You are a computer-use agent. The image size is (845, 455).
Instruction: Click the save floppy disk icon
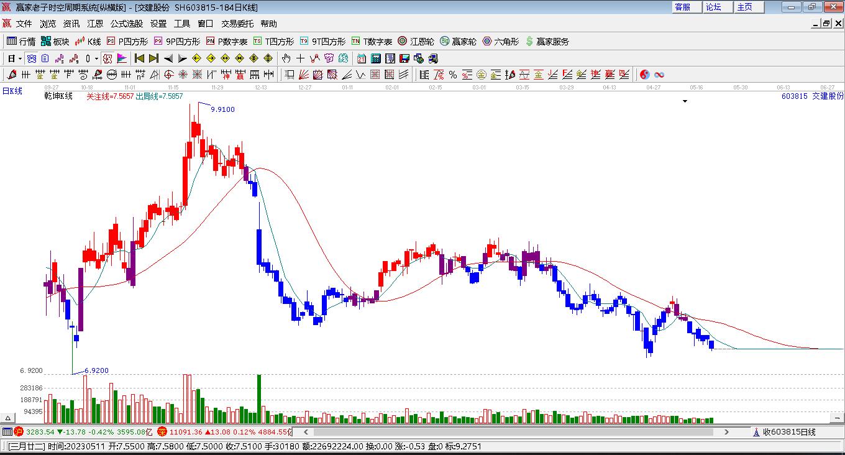click(x=404, y=58)
